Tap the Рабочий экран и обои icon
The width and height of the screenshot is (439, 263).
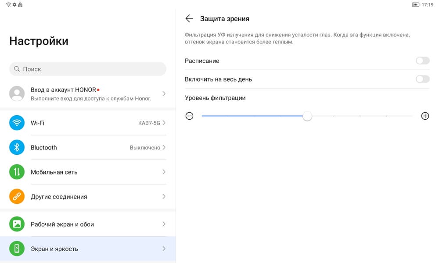click(17, 224)
